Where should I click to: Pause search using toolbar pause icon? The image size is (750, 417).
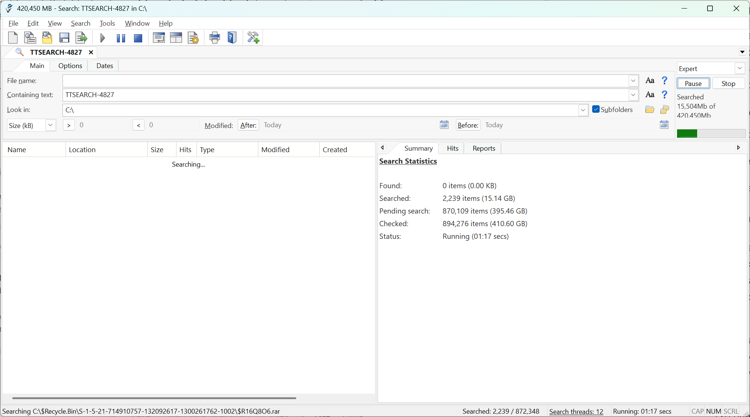tap(121, 38)
